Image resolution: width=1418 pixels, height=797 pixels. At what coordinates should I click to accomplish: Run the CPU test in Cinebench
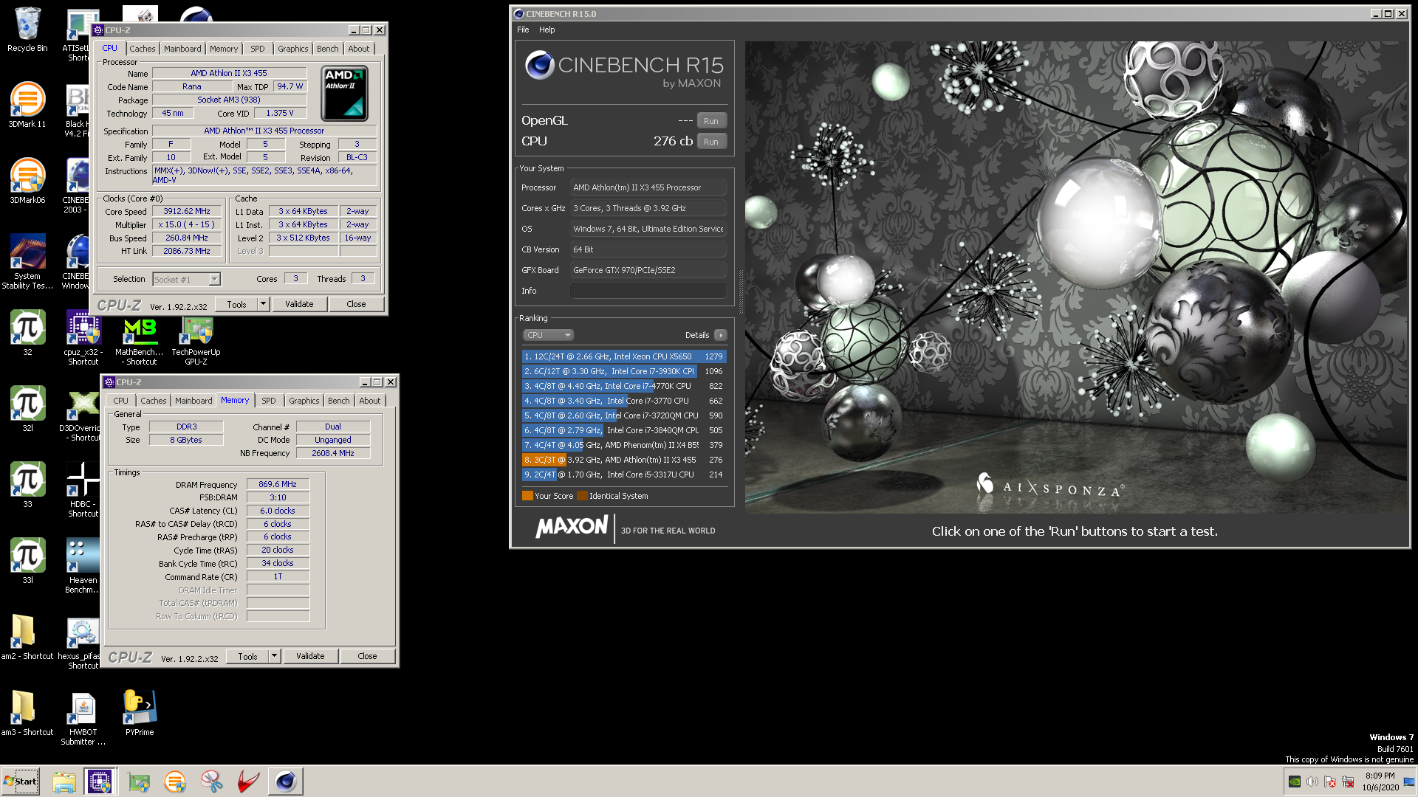[711, 142]
